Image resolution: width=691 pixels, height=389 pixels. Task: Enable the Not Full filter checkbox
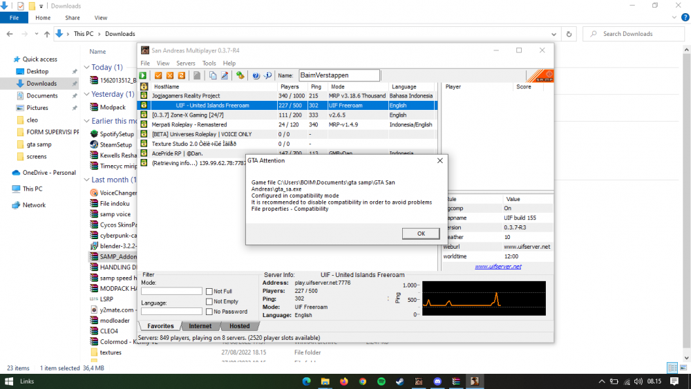(209, 291)
